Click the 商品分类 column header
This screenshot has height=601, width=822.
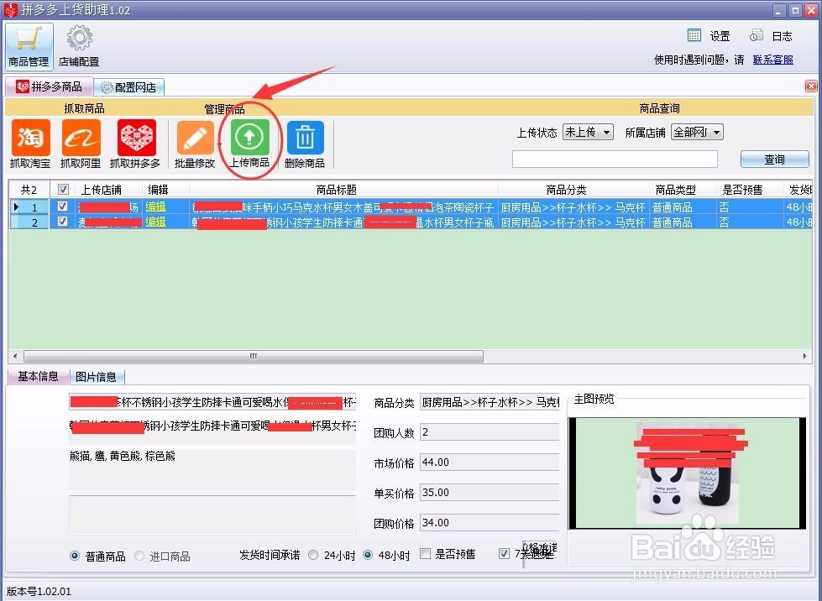pos(573,189)
